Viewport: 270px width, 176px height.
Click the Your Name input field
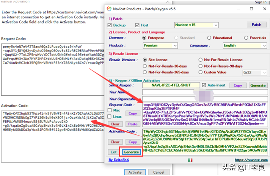[x=205, y=92]
